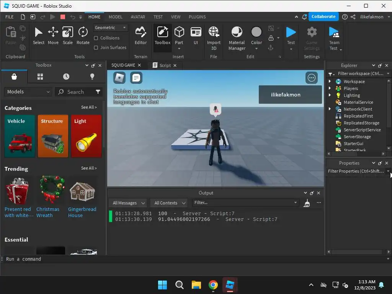
Task: Open Team Test
Action: coord(334,38)
